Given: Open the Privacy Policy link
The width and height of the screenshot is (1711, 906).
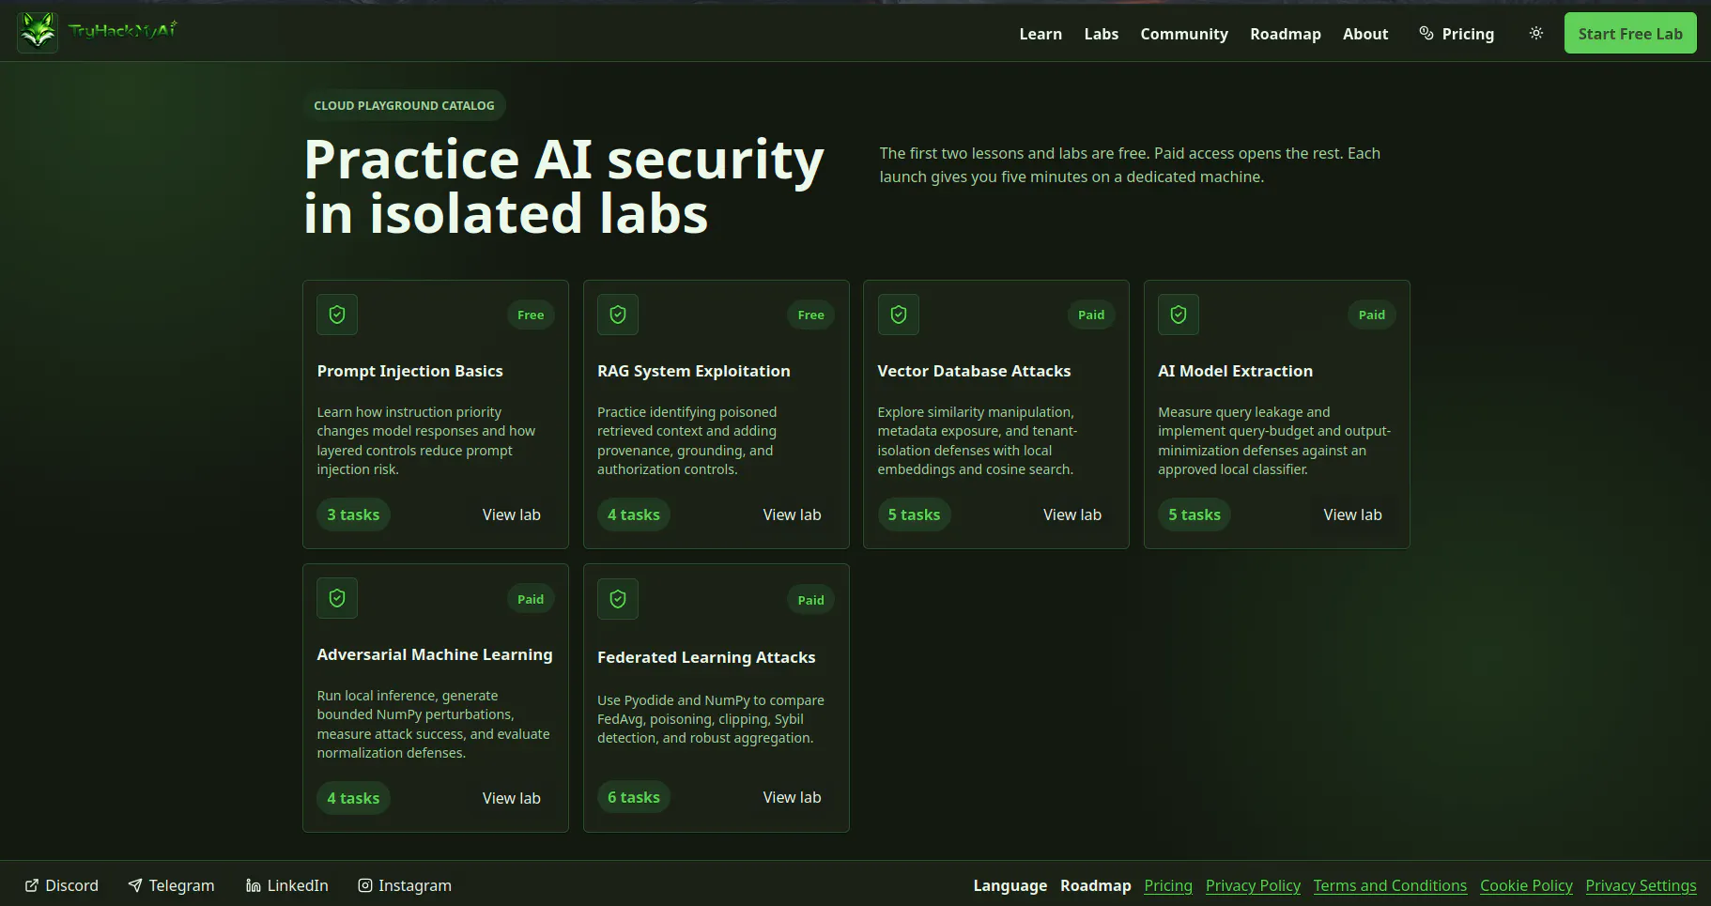Looking at the screenshot, I should pos(1253,885).
